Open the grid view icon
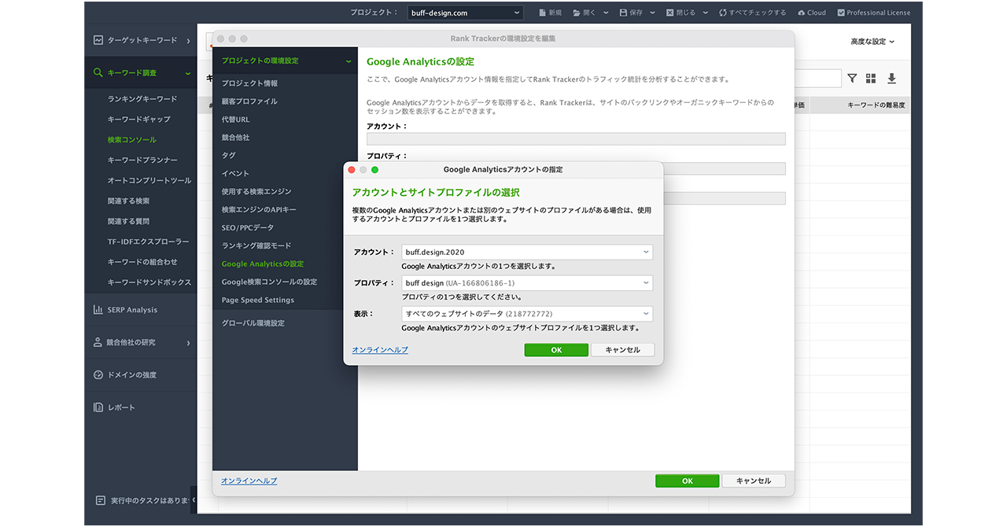Viewport: 1007px width, 527px height. [x=871, y=79]
